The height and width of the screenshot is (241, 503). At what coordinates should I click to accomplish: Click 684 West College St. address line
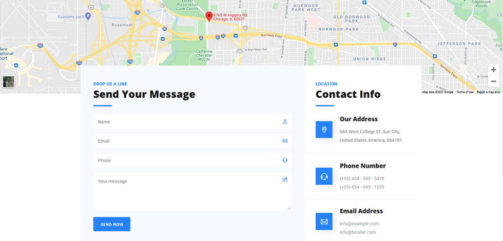[370, 132]
